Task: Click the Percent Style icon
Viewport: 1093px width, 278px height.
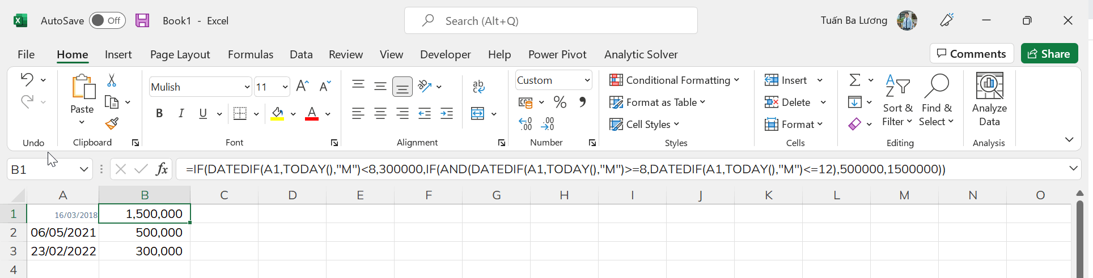Action: pos(560,102)
